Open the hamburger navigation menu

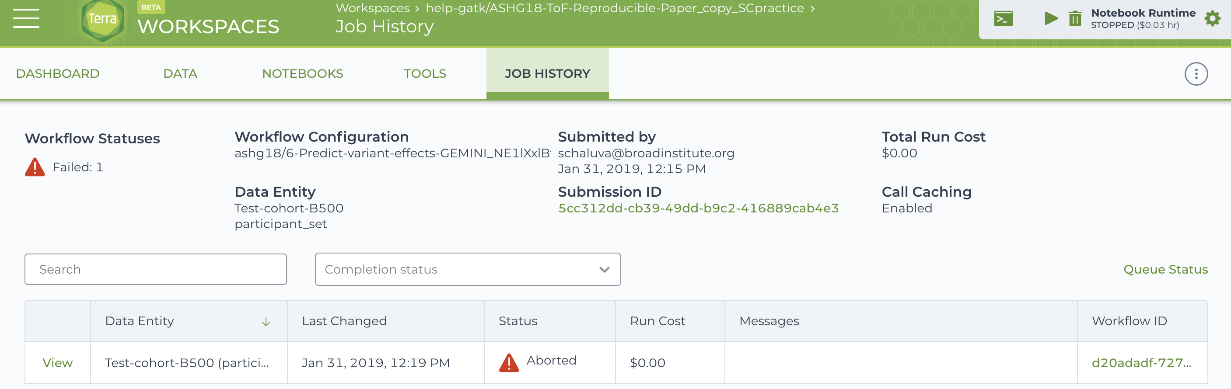click(26, 19)
